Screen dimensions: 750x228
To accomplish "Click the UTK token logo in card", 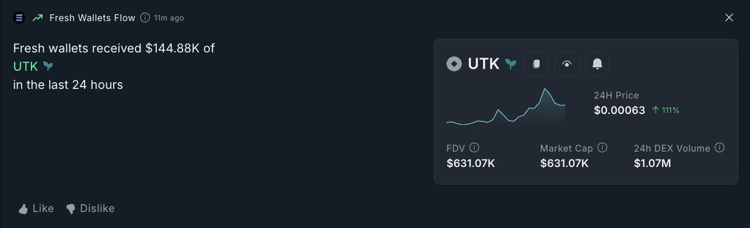I will [x=454, y=64].
